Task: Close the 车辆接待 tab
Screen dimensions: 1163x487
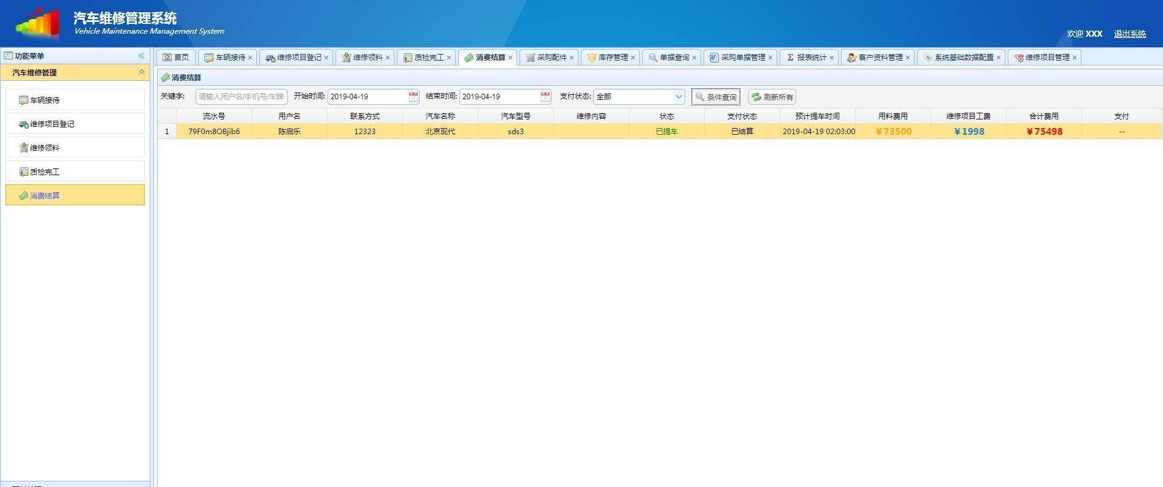Action: coord(250,58)
